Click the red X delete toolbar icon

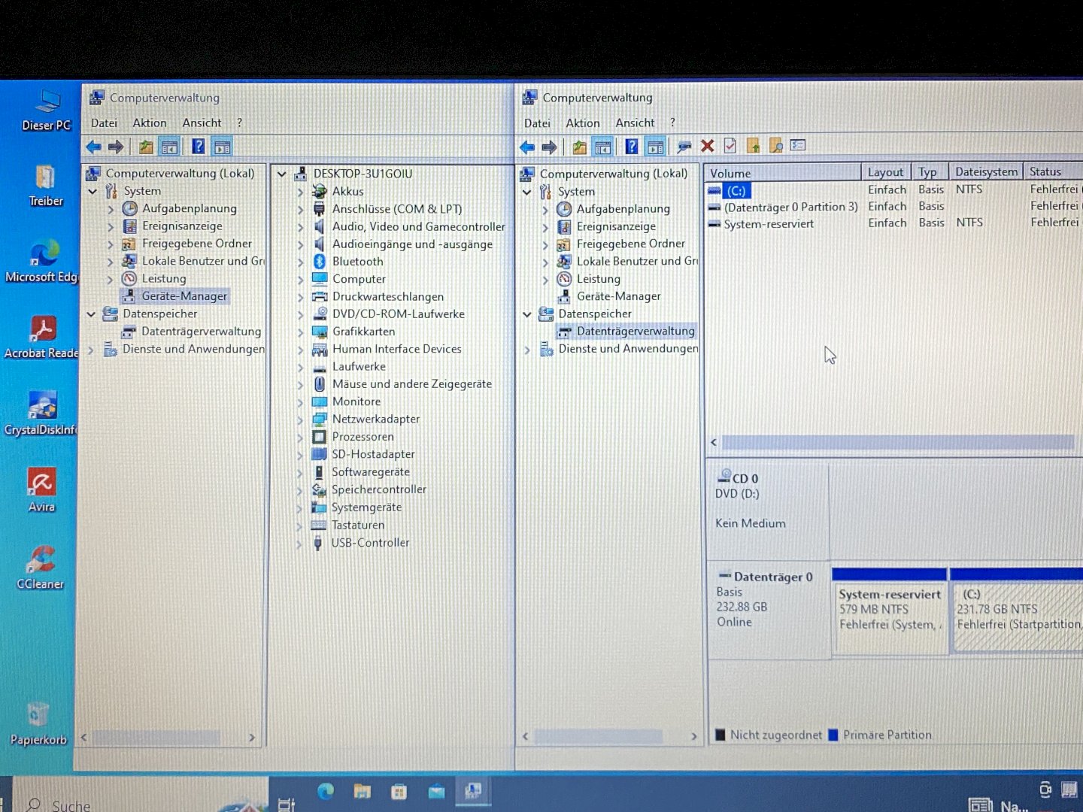click(707, 146)
